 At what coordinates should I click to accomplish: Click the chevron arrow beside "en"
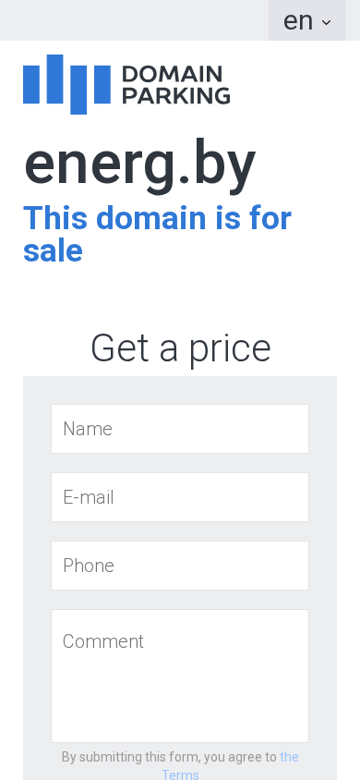point(326,22)
